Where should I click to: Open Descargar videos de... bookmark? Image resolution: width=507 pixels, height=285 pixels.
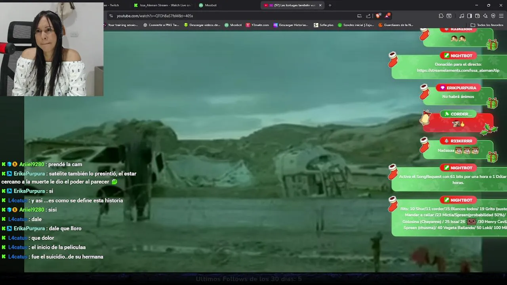202,25
